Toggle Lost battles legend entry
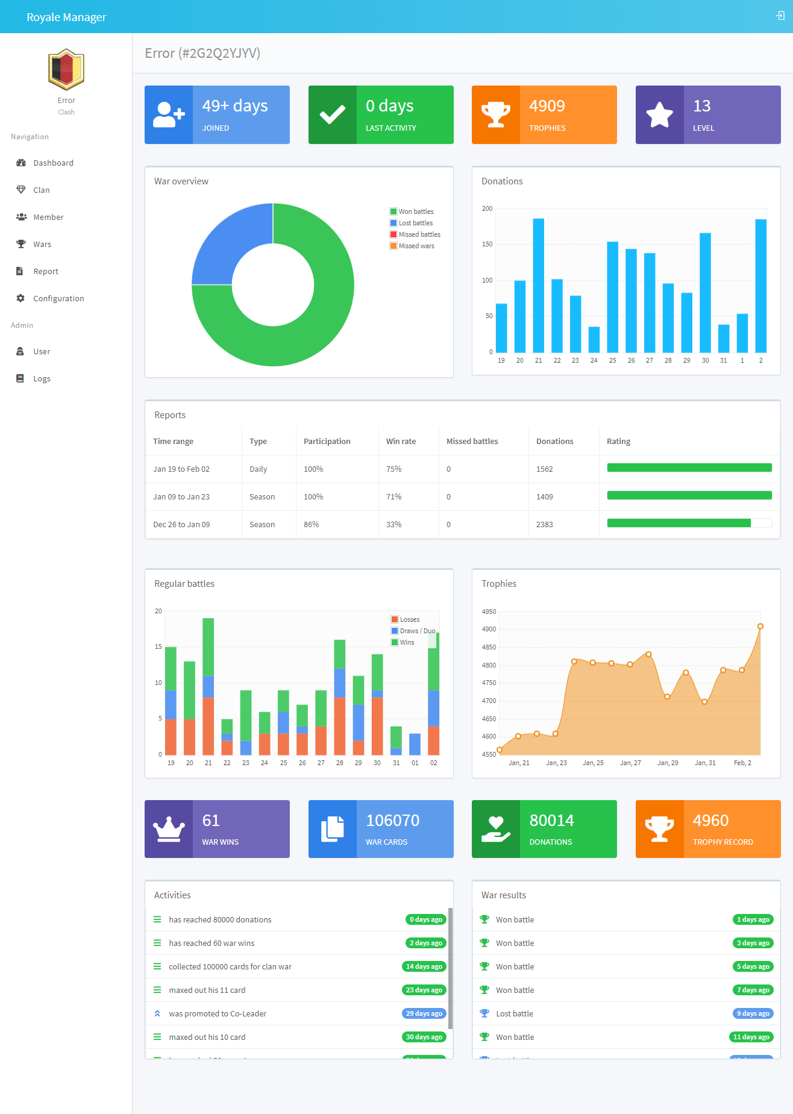 tap(415, 223)
